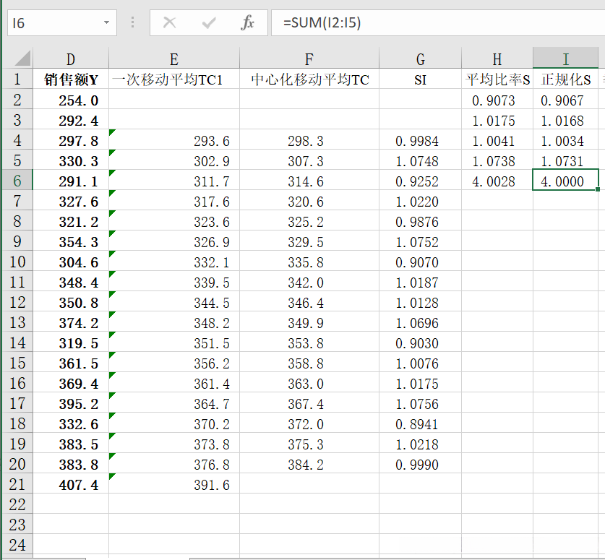Click the cancel (X) icon in formula bar
This screenshot has width=605, height=560.
click(x=169, y=22)
